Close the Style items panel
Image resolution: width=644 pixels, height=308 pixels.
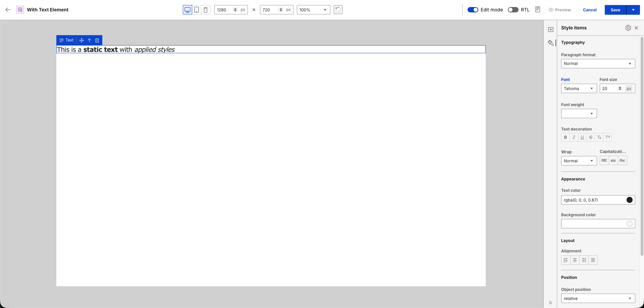[x=636, y=28]
